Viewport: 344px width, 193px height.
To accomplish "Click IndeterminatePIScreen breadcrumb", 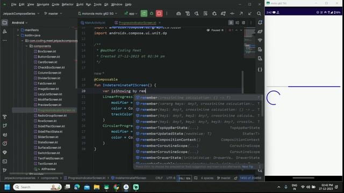I will click(128, 178).
